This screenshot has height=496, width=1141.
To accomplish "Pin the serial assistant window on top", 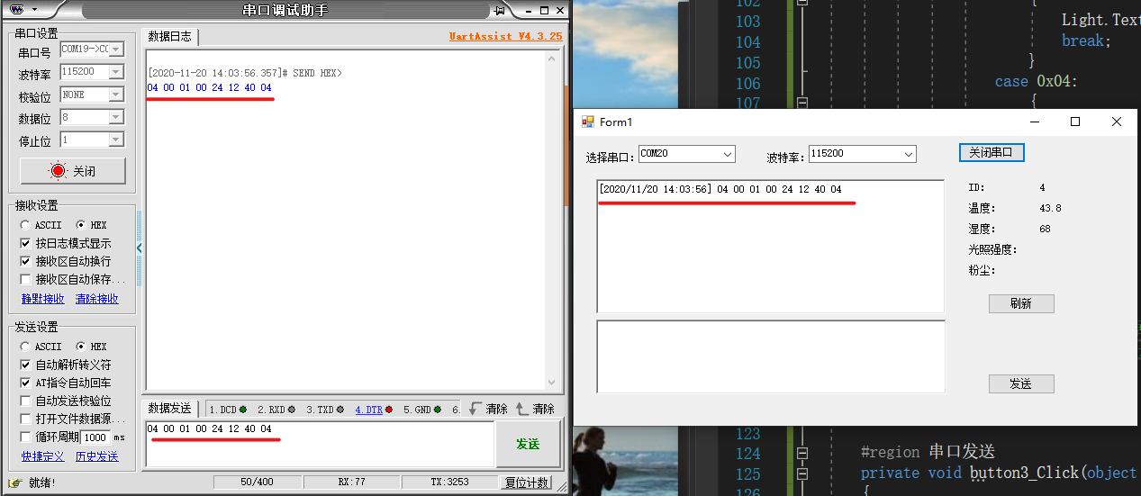I will pyautogui.click(x=499, y=10).
